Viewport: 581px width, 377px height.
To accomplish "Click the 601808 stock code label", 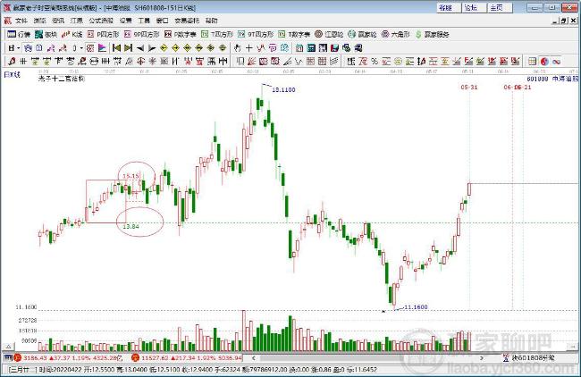I will click(537, 79).
